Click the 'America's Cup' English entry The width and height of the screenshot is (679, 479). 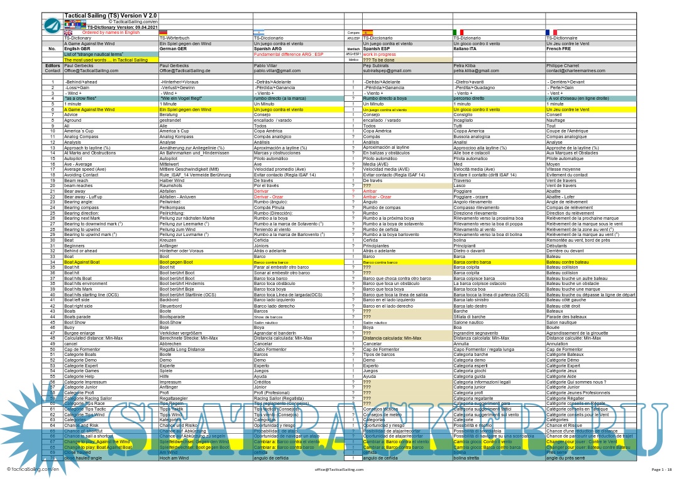click(77, 131)
